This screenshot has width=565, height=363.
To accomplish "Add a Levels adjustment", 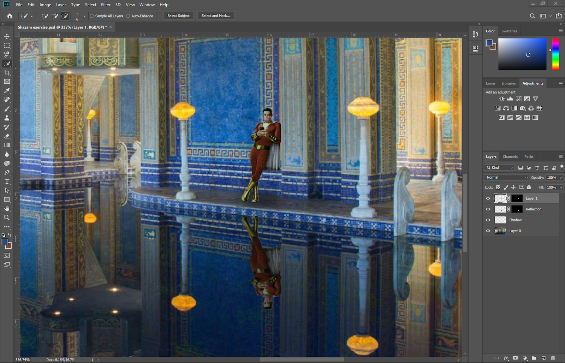I will click(x=510, y=99).
